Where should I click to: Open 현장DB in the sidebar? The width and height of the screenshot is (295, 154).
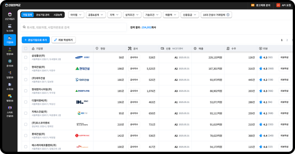coord(10,51)
